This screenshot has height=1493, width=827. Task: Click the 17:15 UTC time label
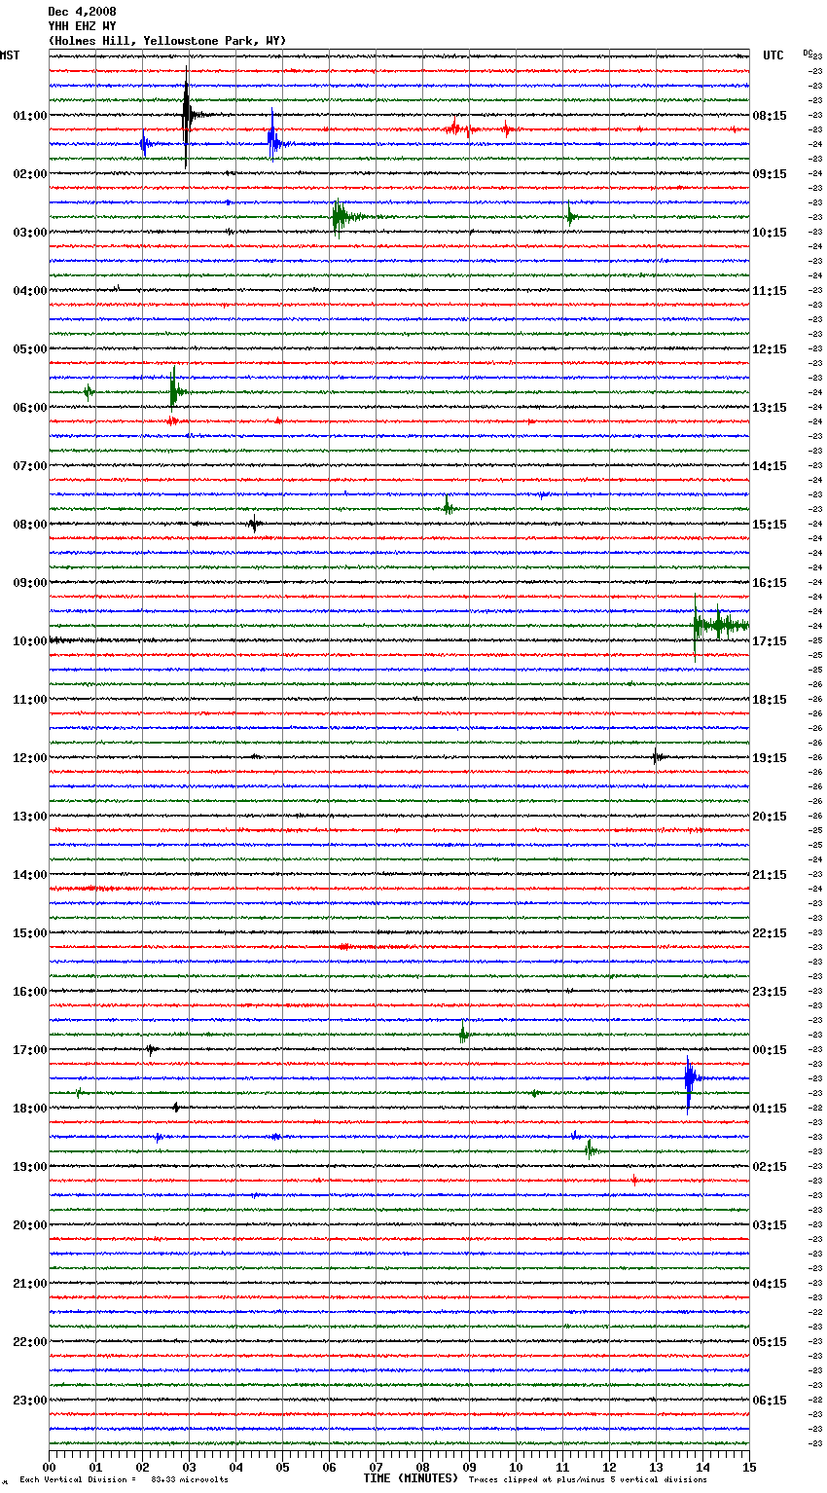770,641
